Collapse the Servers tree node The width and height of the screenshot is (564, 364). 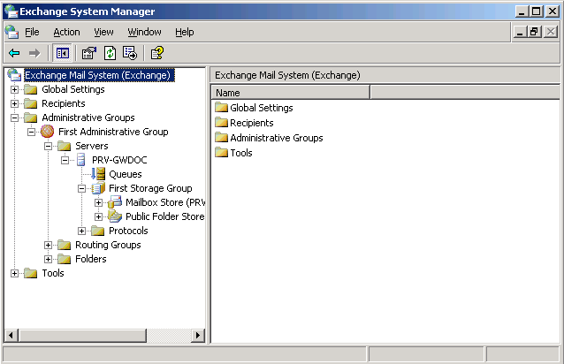[48, 146]
